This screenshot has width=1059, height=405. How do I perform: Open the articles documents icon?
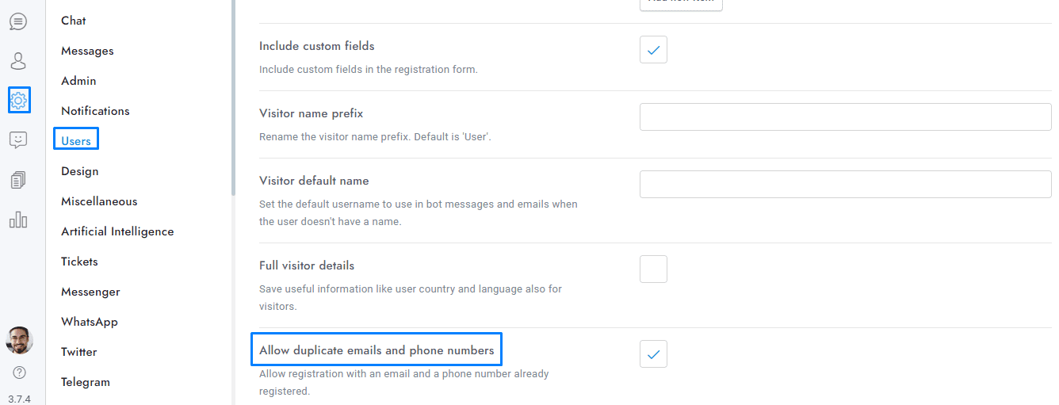coord(18,180)
